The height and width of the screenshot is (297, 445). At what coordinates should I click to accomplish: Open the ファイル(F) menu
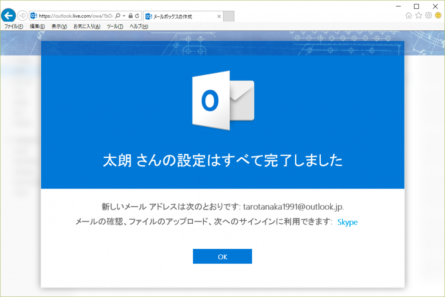(x=13, y=26)
